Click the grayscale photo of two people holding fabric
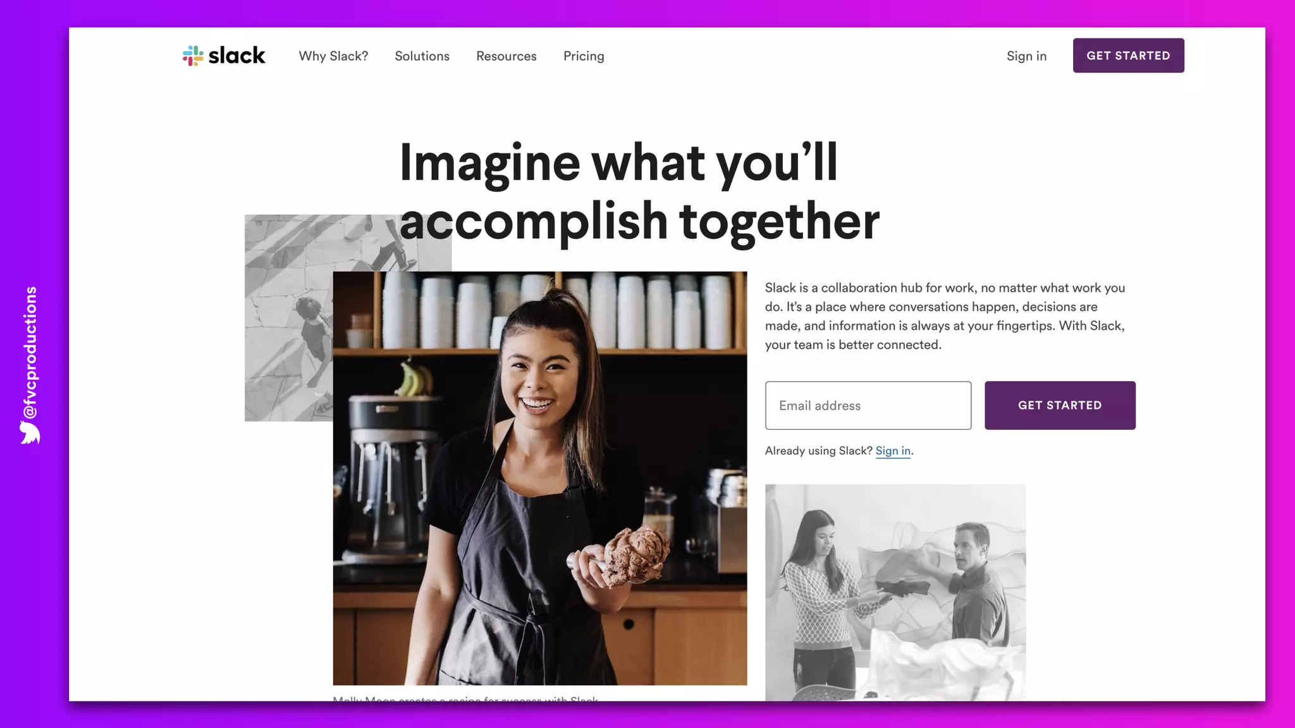The width and height of the screenshot is (1295, 728). click(x=895, y=592)
